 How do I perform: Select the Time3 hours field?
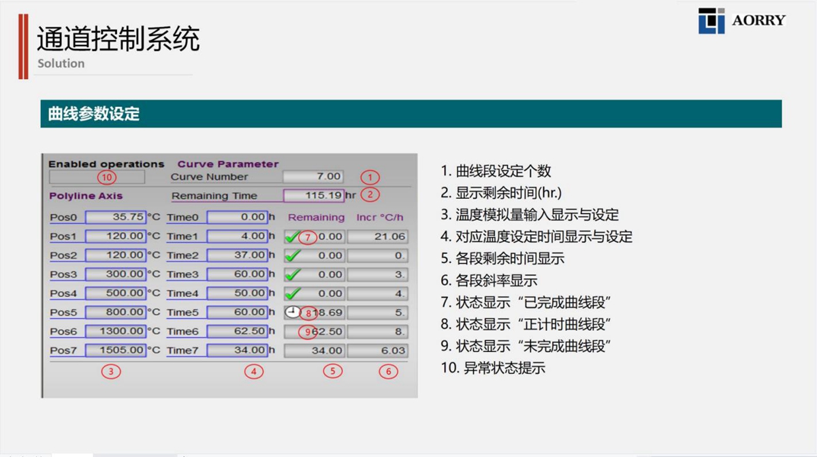(x=237, y=274)
